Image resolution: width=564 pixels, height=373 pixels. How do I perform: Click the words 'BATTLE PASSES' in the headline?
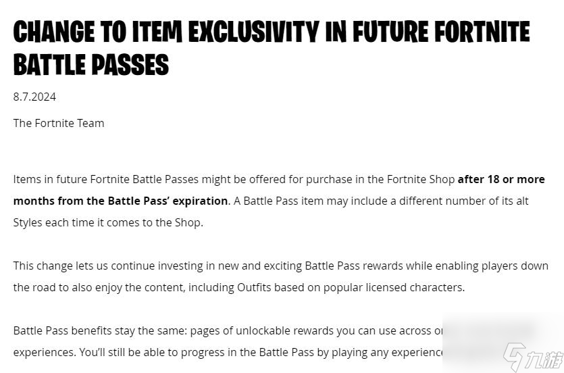click(x=91, y=65)
